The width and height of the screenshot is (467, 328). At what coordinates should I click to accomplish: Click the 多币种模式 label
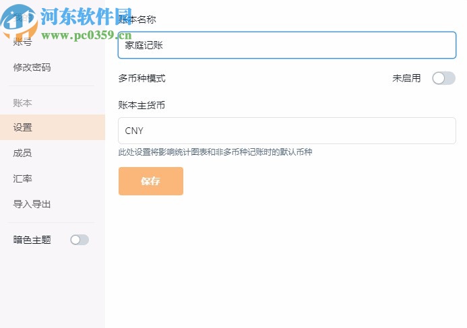click(142, 79)
